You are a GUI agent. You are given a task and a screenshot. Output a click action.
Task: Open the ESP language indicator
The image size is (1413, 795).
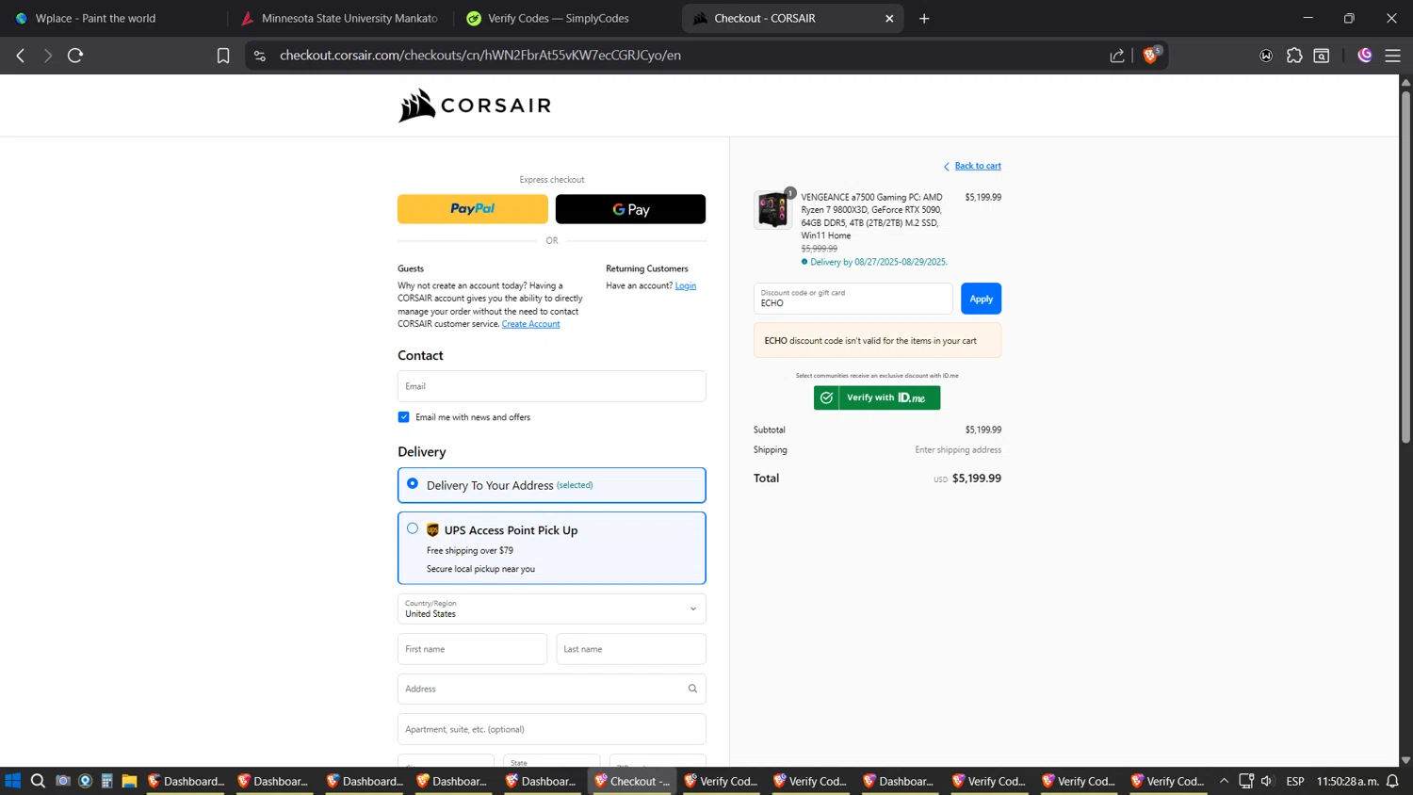(x=1295, y=781)
